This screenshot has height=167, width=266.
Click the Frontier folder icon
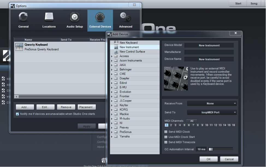tap(116, 96)
